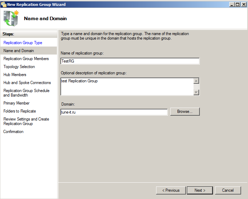Select the Primary Member step
This screenshot has height=199, width=248.
click(x=16, y=103)
